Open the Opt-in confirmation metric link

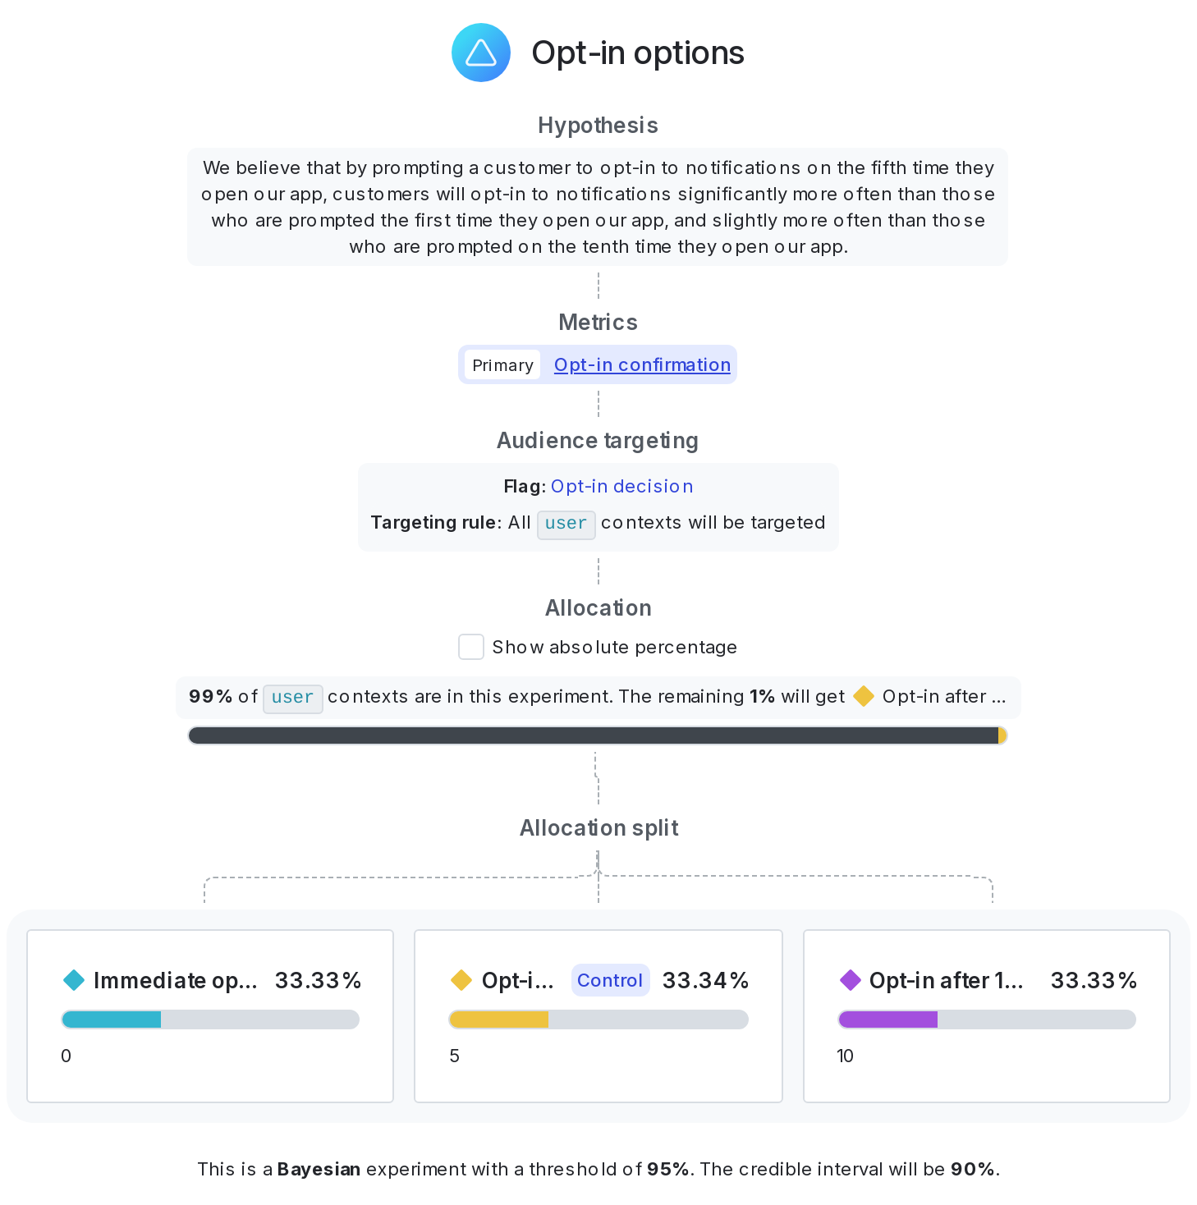(x=642, y=364)
